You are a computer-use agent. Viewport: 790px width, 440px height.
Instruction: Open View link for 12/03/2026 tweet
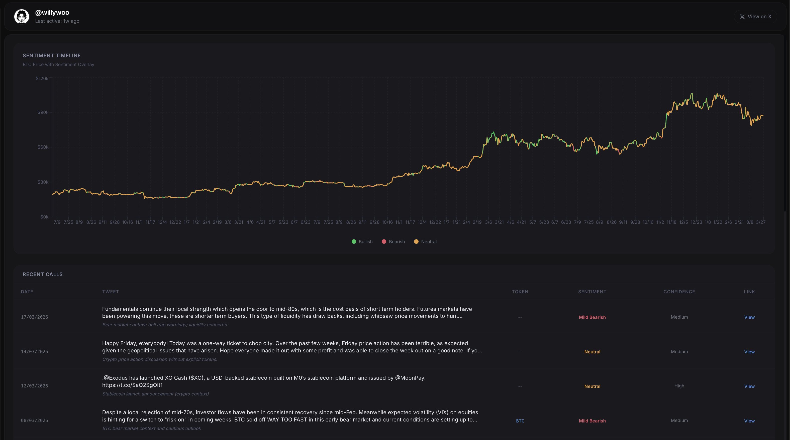[749, 386]
